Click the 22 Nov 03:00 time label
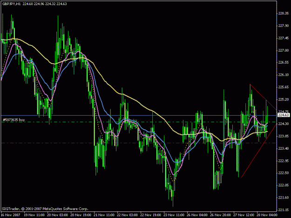Image resolution: width=291 pixels, height=218 pixels. pos(127,215)
